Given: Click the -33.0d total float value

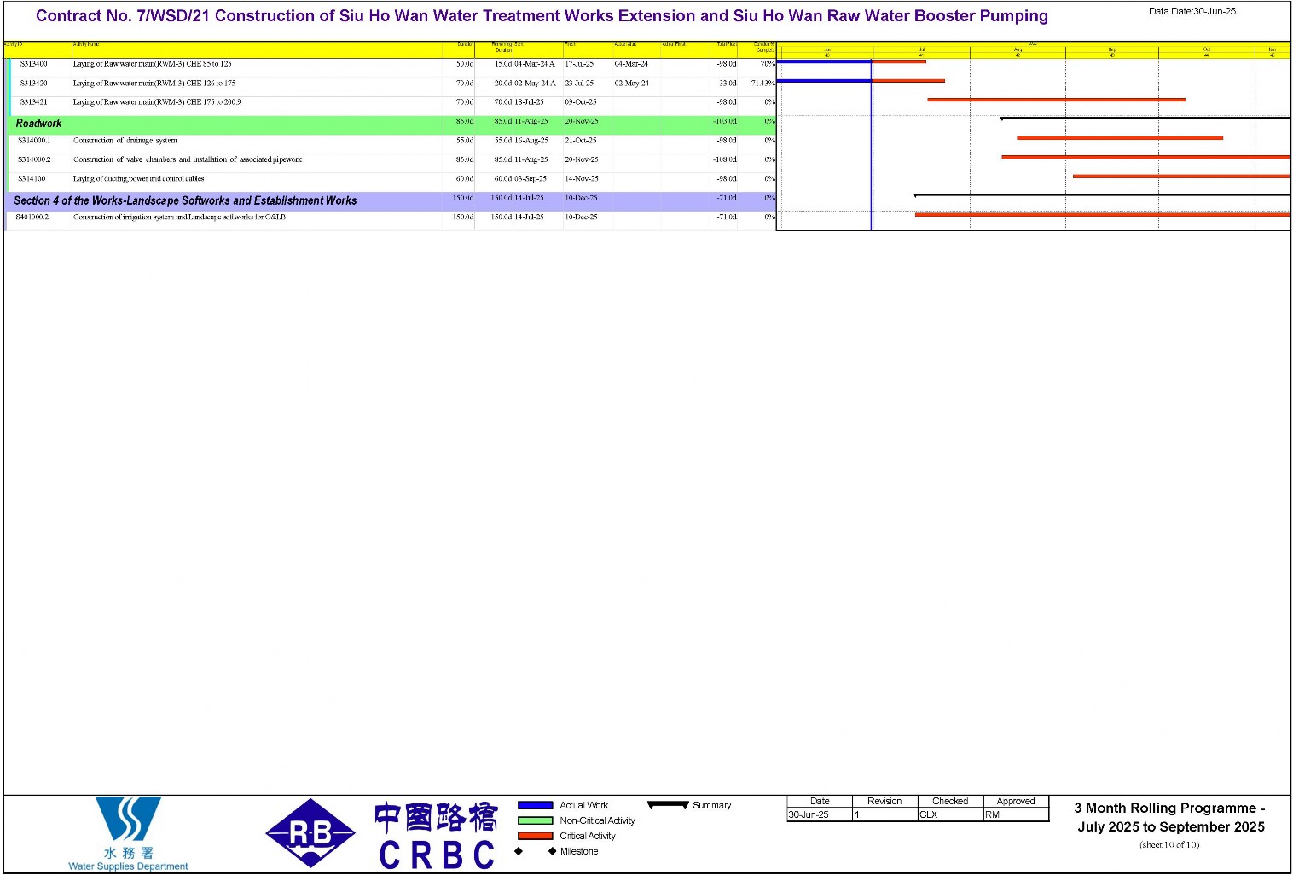Looking at the screenshot, I should pos(727,84).
